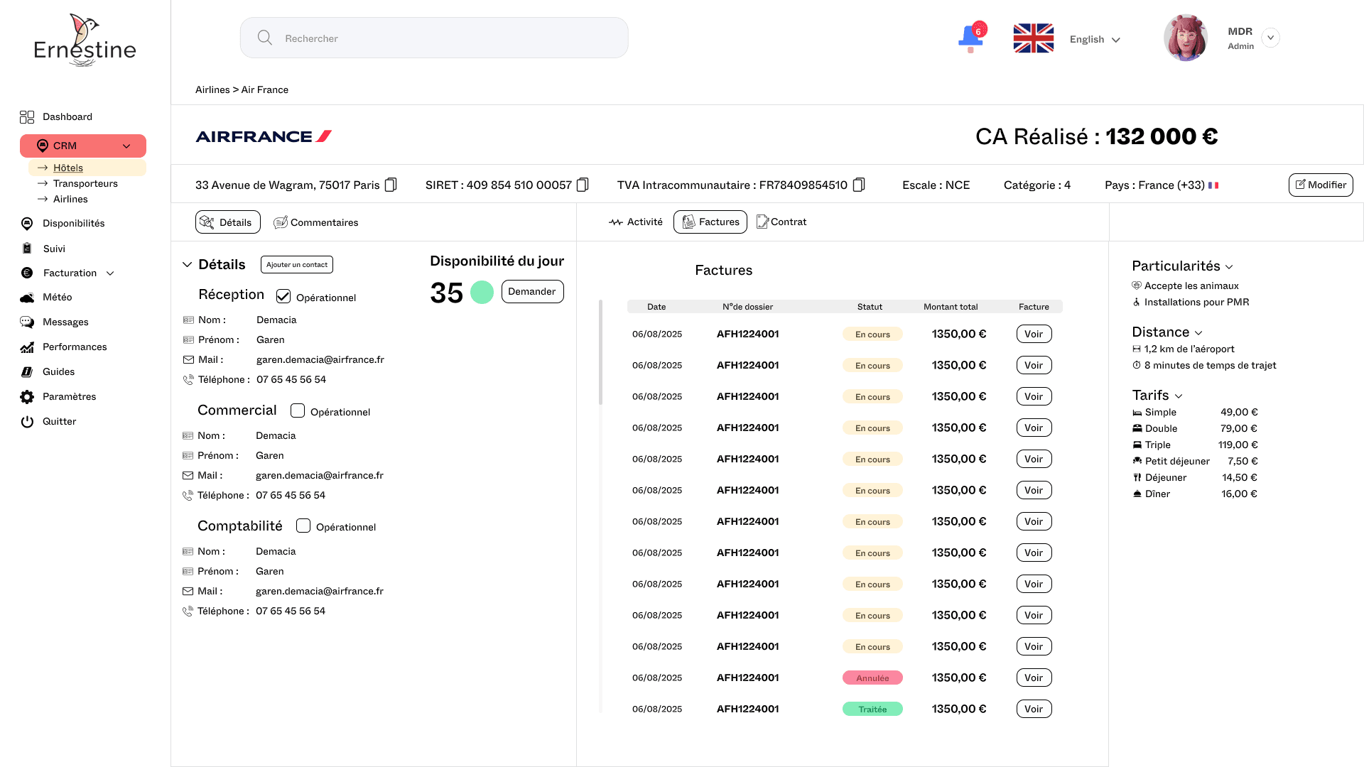Viewport: 1364px width, 767px height.
Task: Open Paramètres gear in the sidebar
Action: tap(27, 396)
